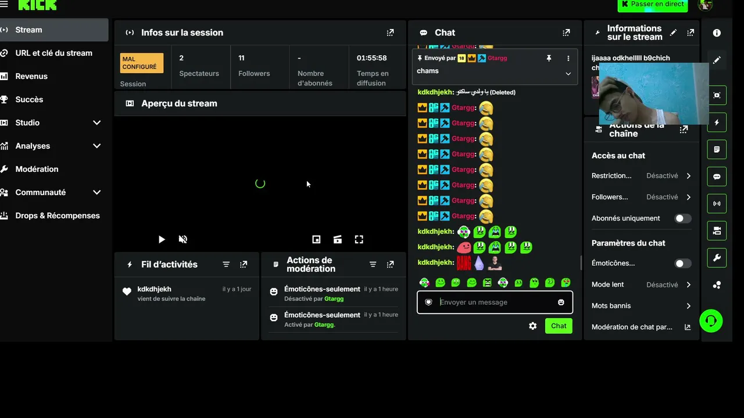Click Gtargg in the Activé par entry
The width and height of the screenshot is (744, 418).
click(x=324, y=325)
